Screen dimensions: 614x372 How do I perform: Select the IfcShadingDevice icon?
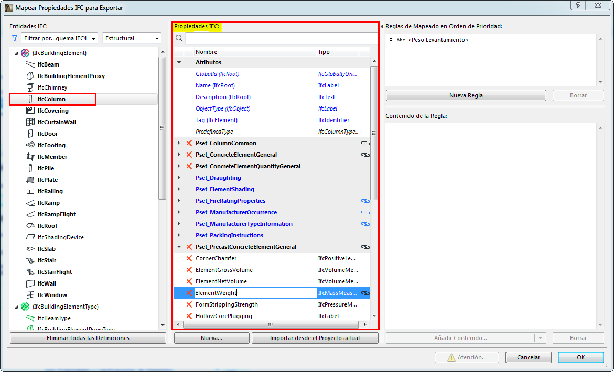[30, 237]
